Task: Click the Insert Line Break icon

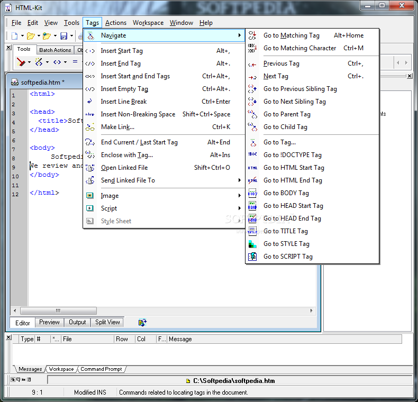Action: (90, 102)
